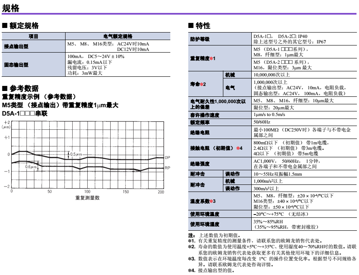Viewport: 359px width, 275px height.
Task: Click the 项目 column header
Action: (33, 36)
